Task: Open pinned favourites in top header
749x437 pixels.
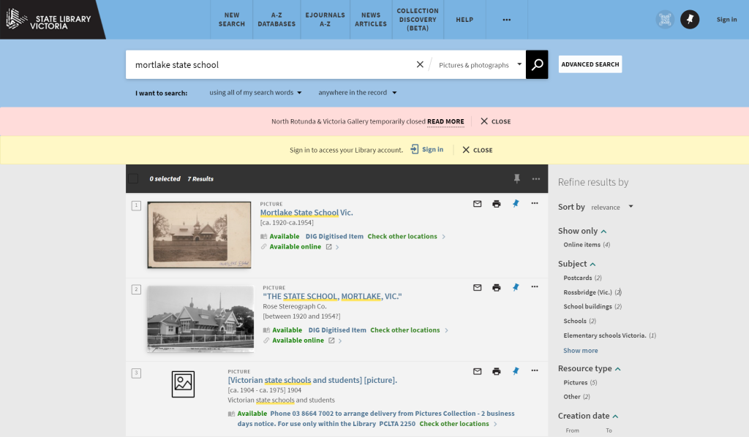Action: pos(690,20)
